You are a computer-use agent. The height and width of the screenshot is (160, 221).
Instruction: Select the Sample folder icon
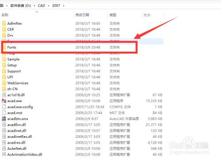pyautogui.click(x=4, y=59)
